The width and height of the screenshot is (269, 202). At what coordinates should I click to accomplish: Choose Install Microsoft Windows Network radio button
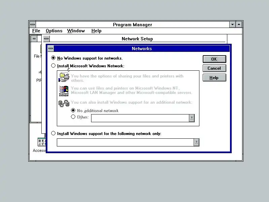[53, 66]
